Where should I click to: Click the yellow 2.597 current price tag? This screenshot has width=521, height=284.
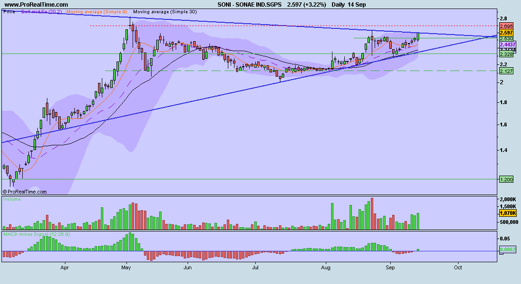[x=507, y=33]
